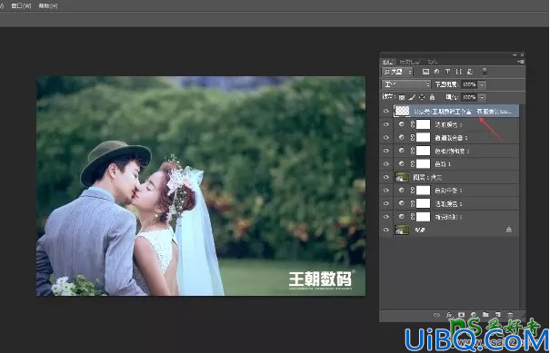Select the Gradient Map 1 layer name
This screenshot has width=550, height=353.
448,217
